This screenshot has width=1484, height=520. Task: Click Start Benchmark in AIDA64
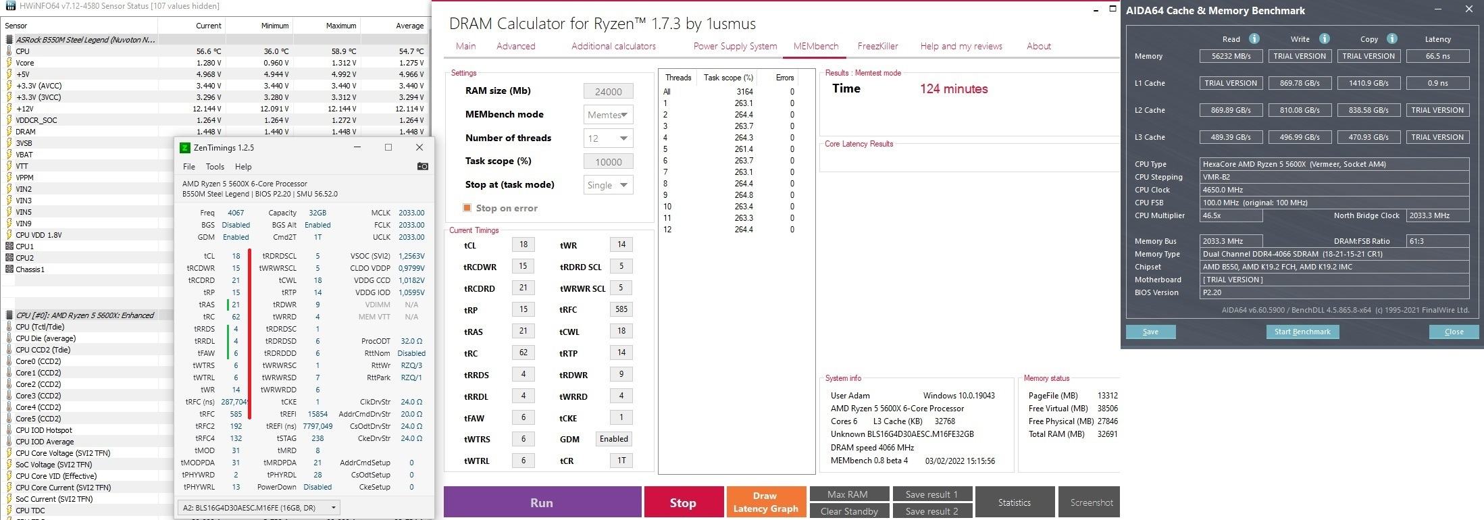tap(1302, 332)
